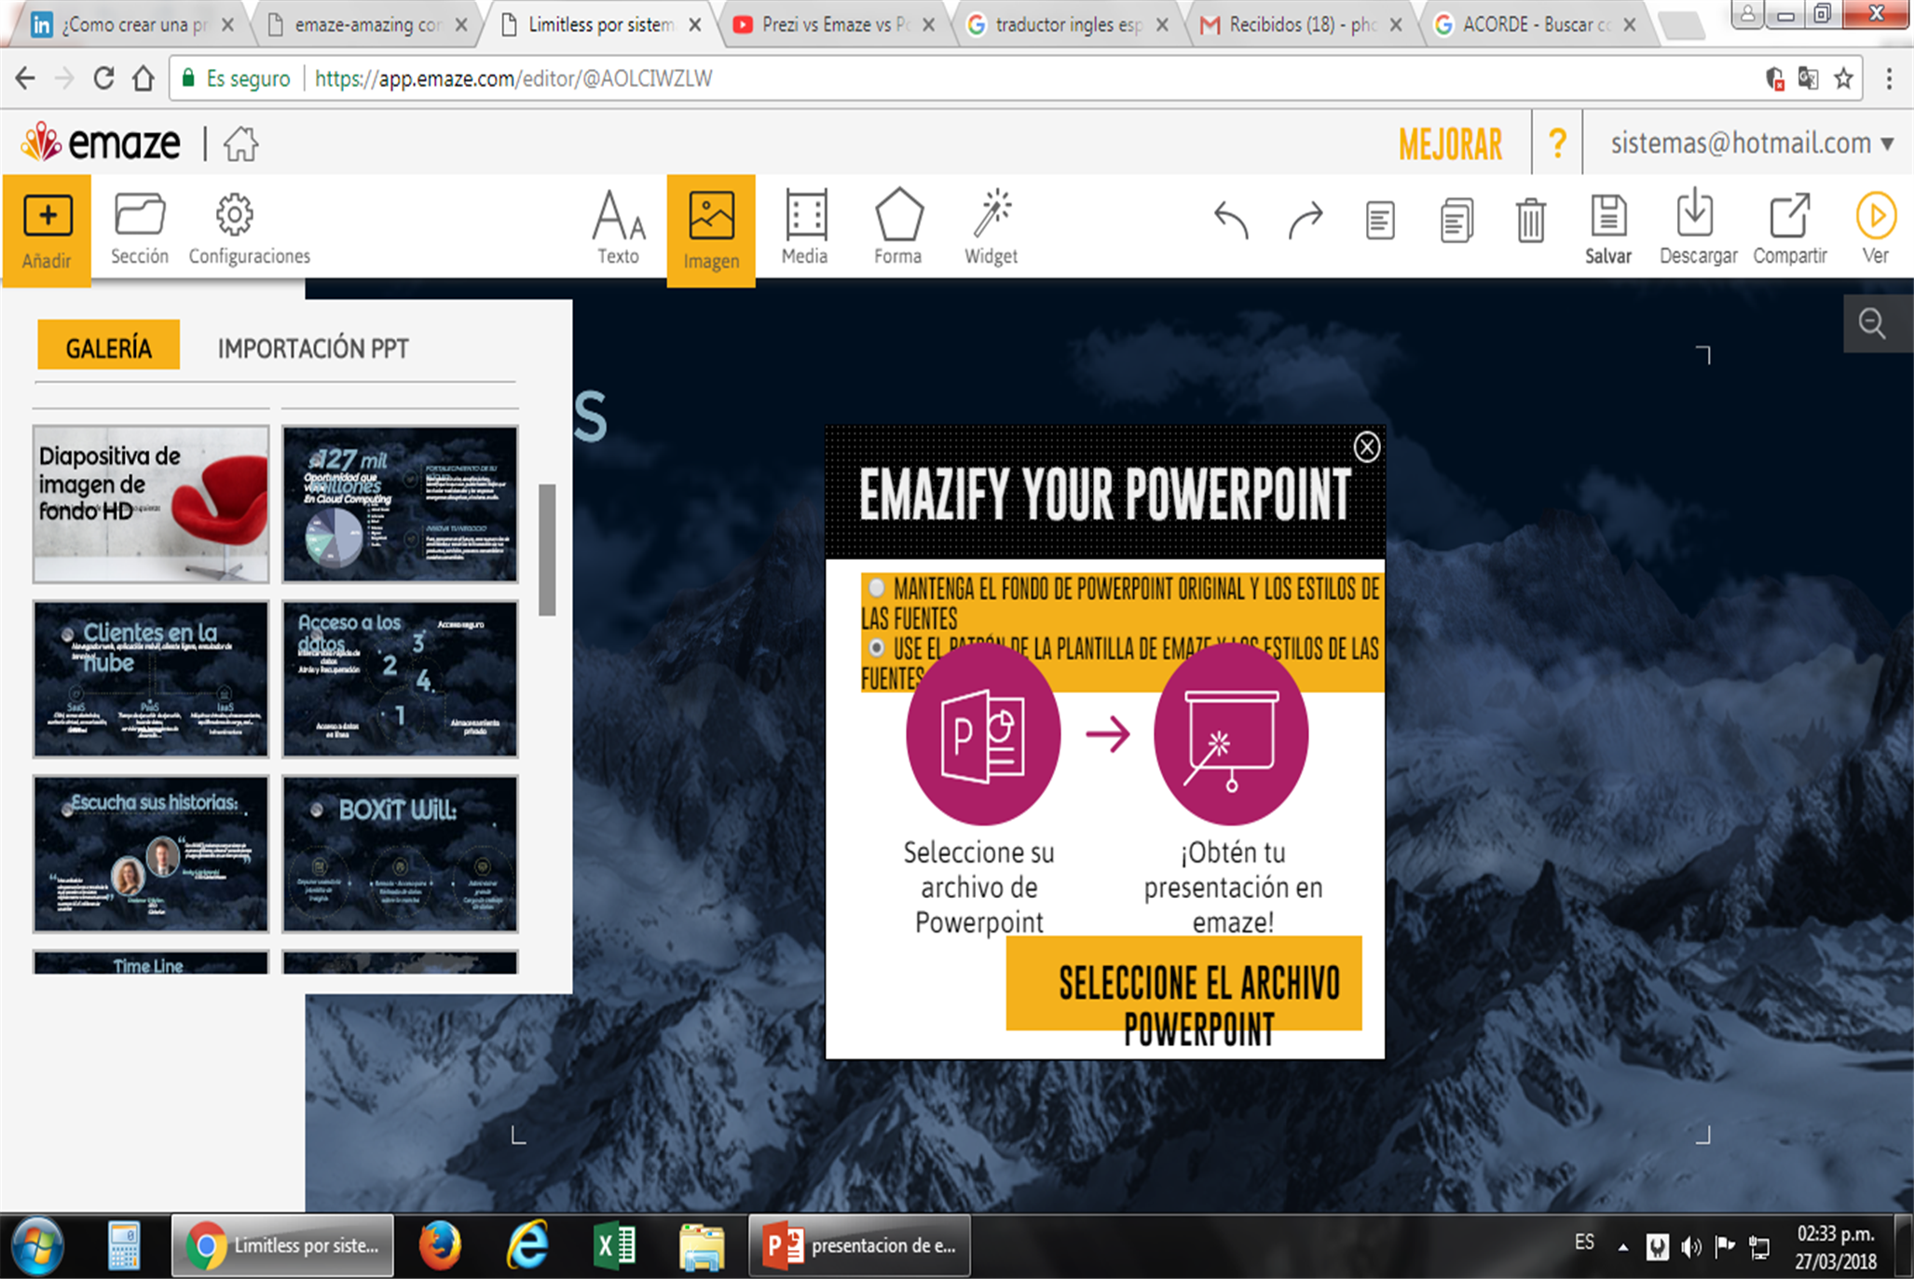This screenshot has height=1279, width=1914.
Task: Open the question mark help
Action: tap(1557, 143)
